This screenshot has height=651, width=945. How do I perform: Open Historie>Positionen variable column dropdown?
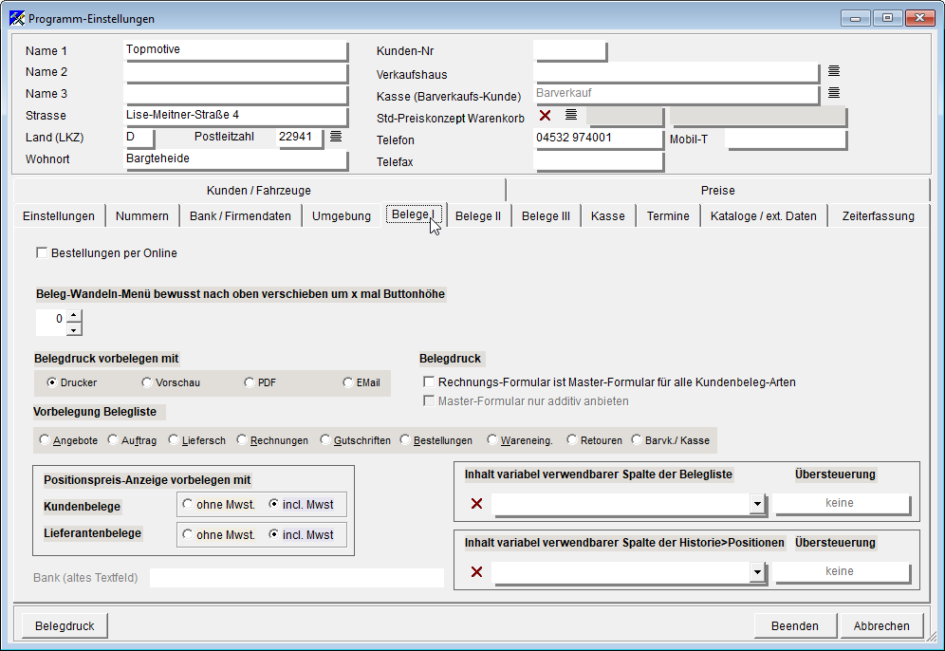coord(757,572)
